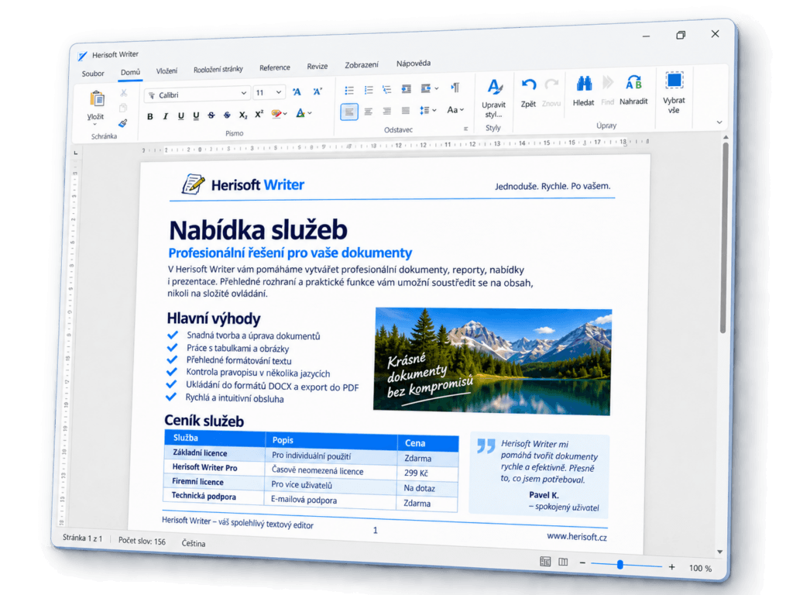The width and height of the screenshot is (793, 595).
Task: Click the scissors cut icon
Action: pos(123,93)
